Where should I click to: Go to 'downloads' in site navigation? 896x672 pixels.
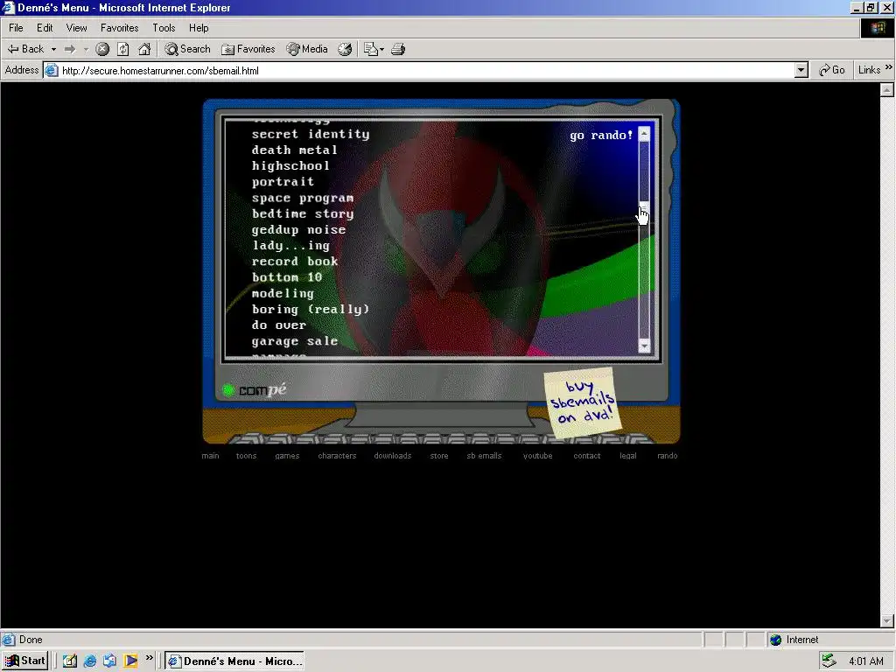coord(393,455)
